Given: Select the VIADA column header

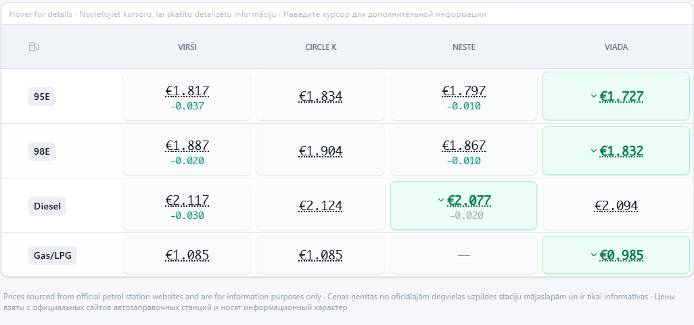Looking at the screenshot, I should point(616,47).
